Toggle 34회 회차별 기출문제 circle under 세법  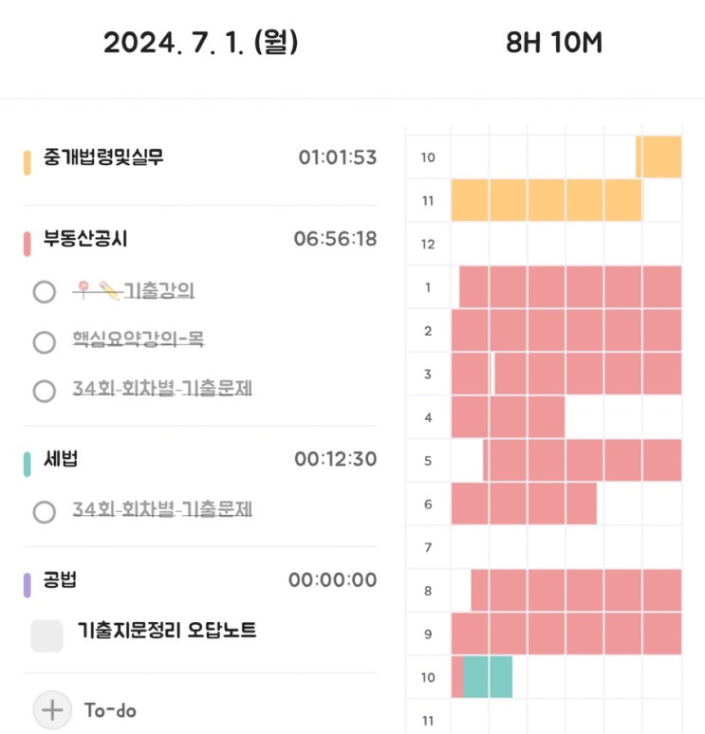[45, 512]
